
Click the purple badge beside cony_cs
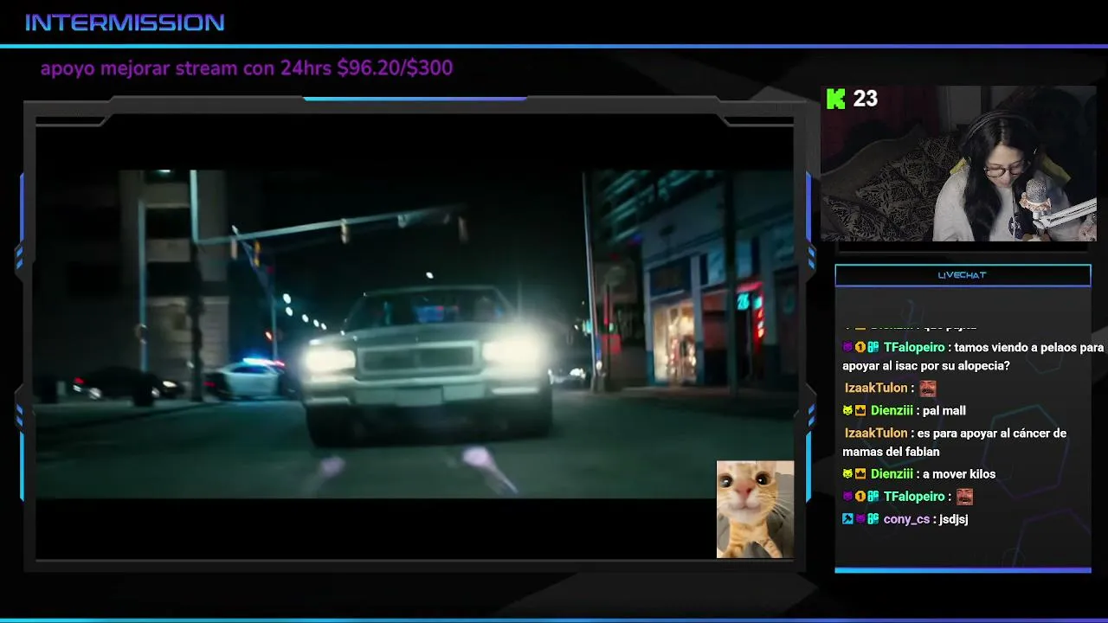pyautogui.click(x=860, y=519)
